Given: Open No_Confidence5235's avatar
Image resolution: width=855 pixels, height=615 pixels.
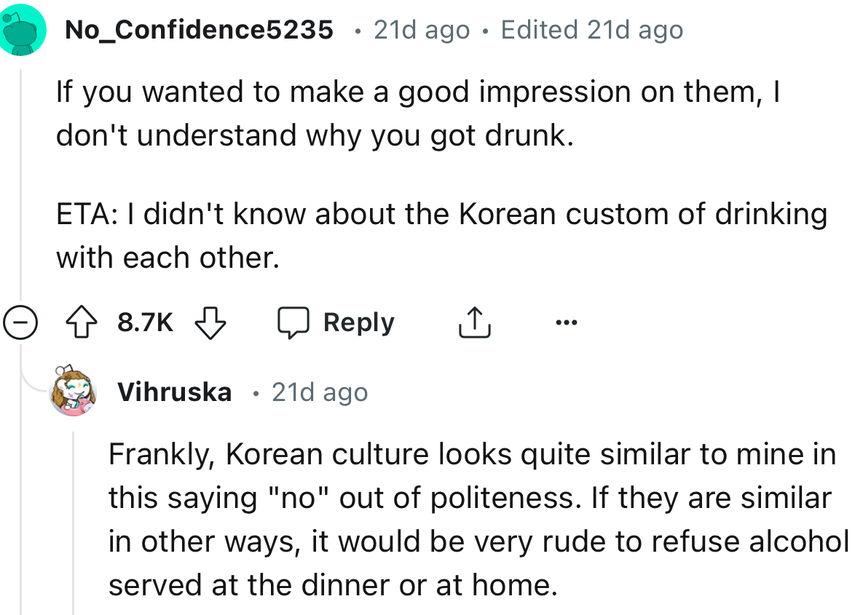Looking at the screenshot, I should click(x=23, y=28).
